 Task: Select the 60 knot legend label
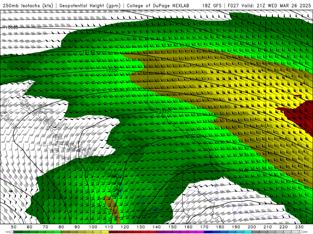[x=30, y=227]
